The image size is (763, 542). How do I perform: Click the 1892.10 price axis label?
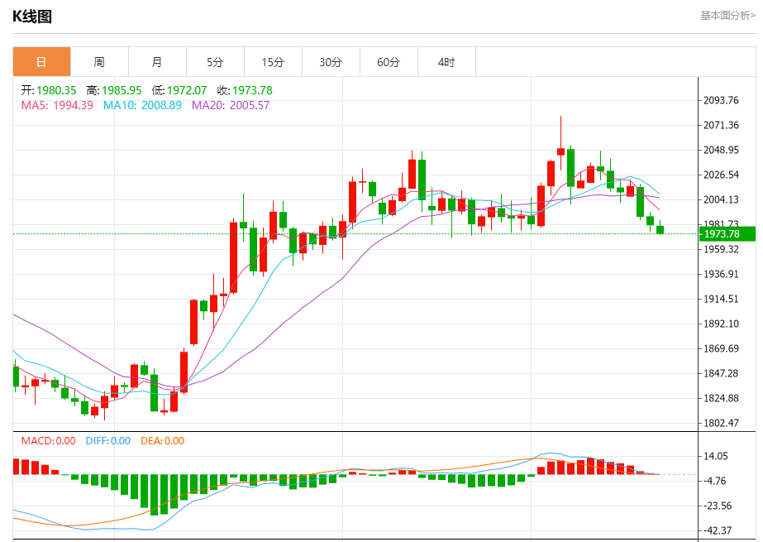(x=721, y=324)
